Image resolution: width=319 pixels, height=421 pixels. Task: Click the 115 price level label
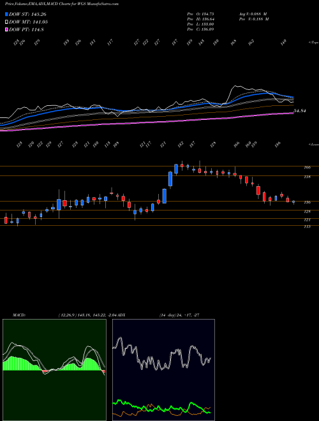[x=307, y=226]
